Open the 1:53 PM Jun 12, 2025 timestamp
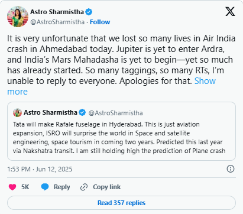243x214 pixels. (40, 169)
